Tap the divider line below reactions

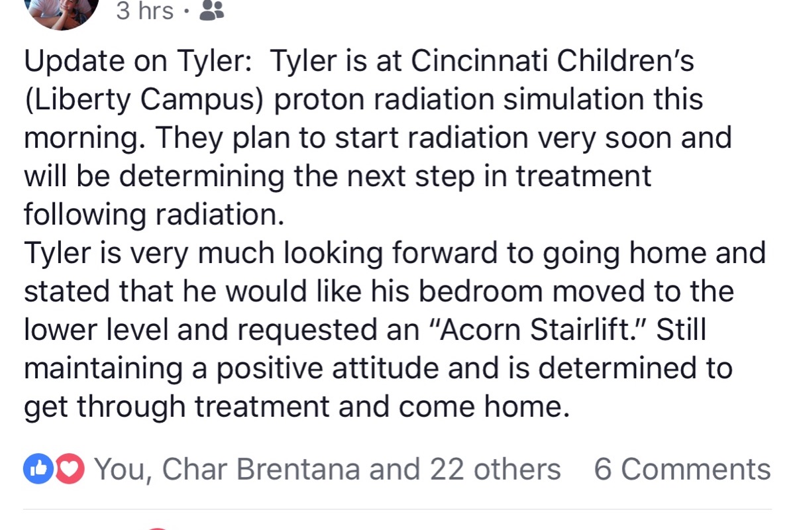397,509
